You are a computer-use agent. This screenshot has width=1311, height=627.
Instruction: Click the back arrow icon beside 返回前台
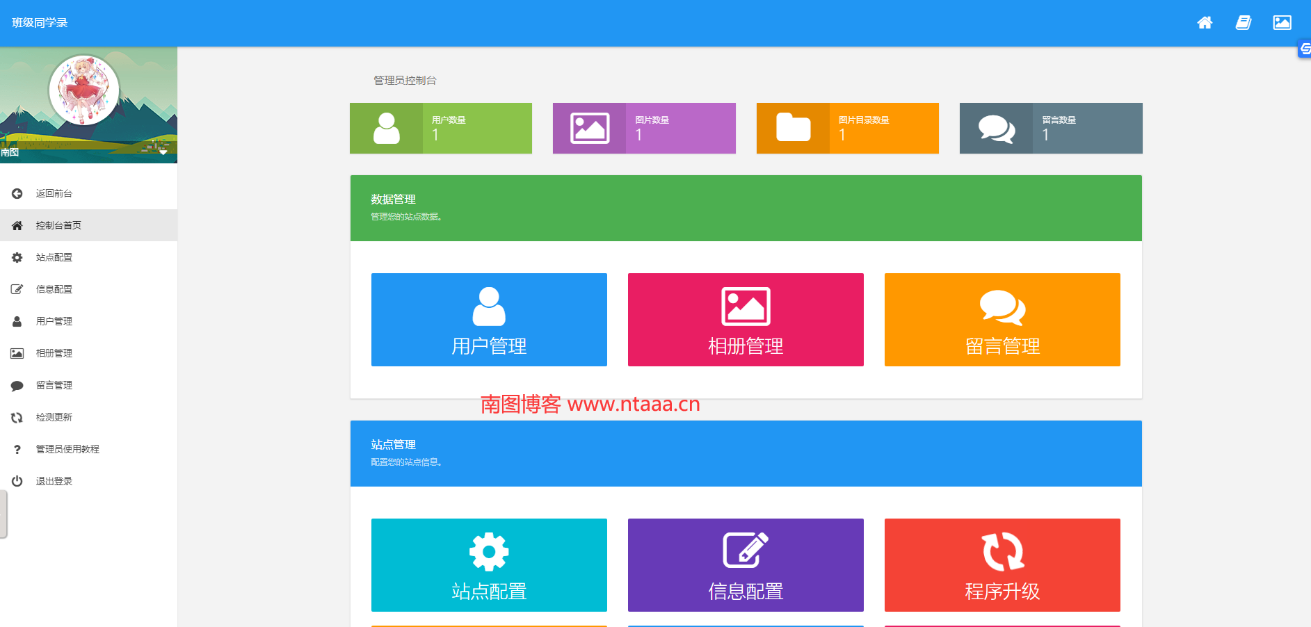[x=17, y=194]
